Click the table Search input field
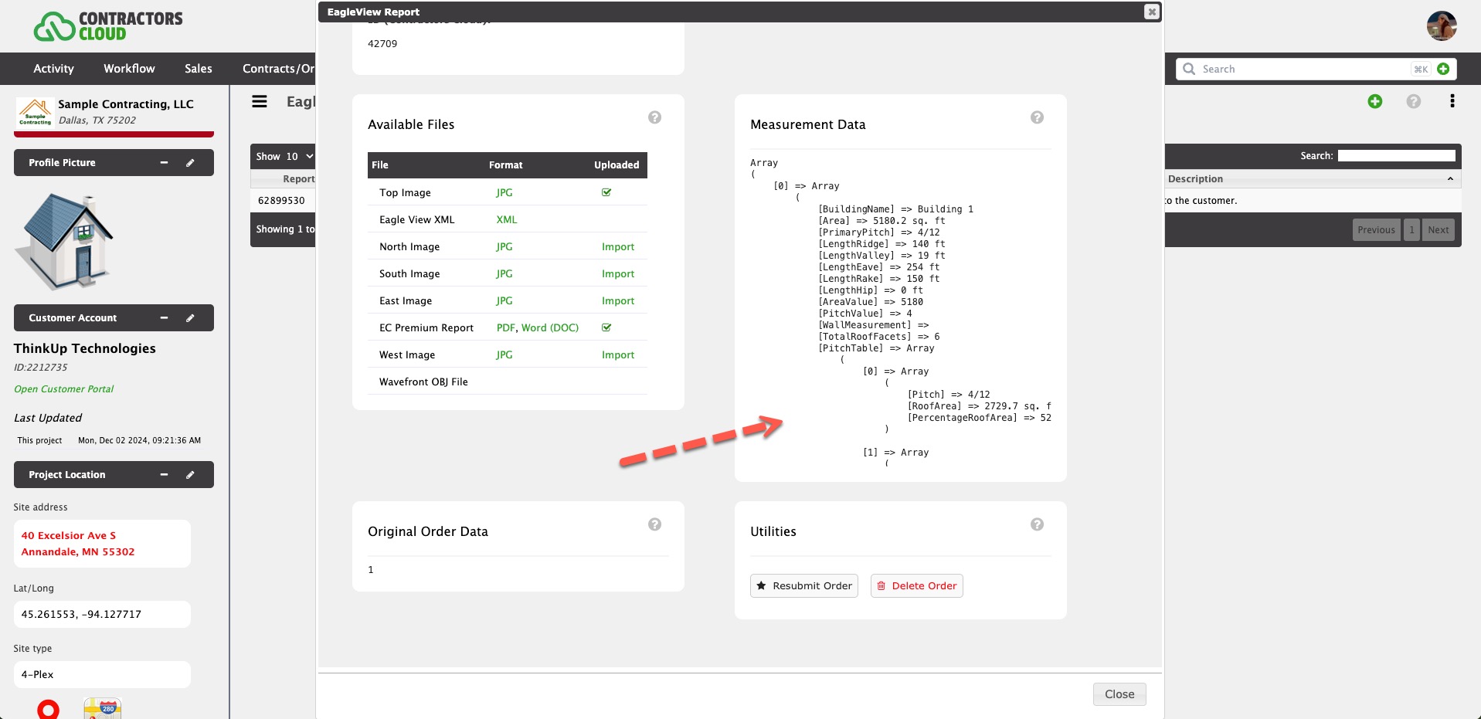1481x719 pixels. pyautogui.click(x=1397, y=156)
